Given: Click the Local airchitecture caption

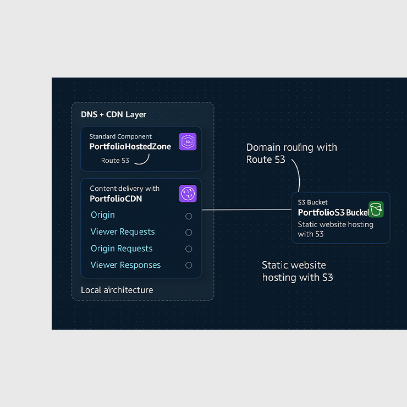Looking at the screenshot, I should pos(117,290).
